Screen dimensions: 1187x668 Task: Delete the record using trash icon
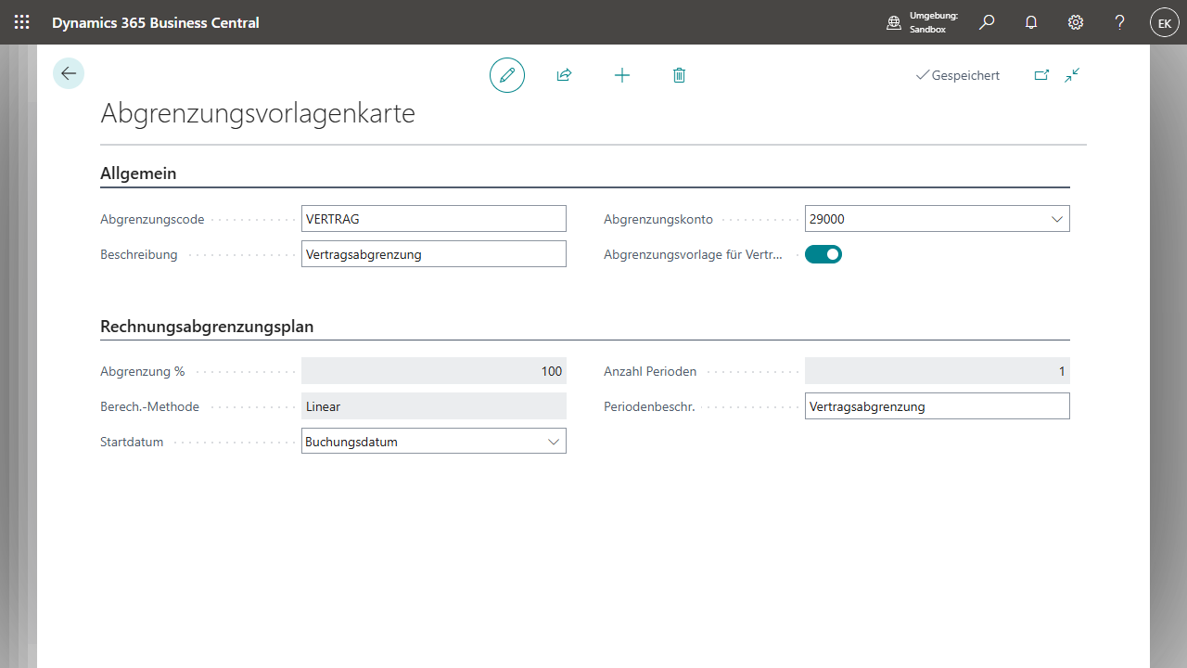click(679, 75)
